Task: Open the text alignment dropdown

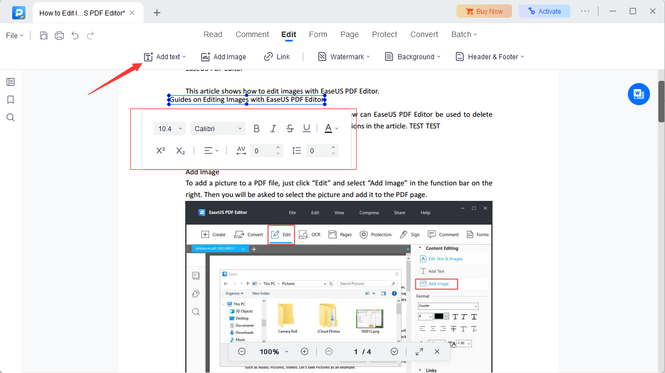Action: click(211, 151)
